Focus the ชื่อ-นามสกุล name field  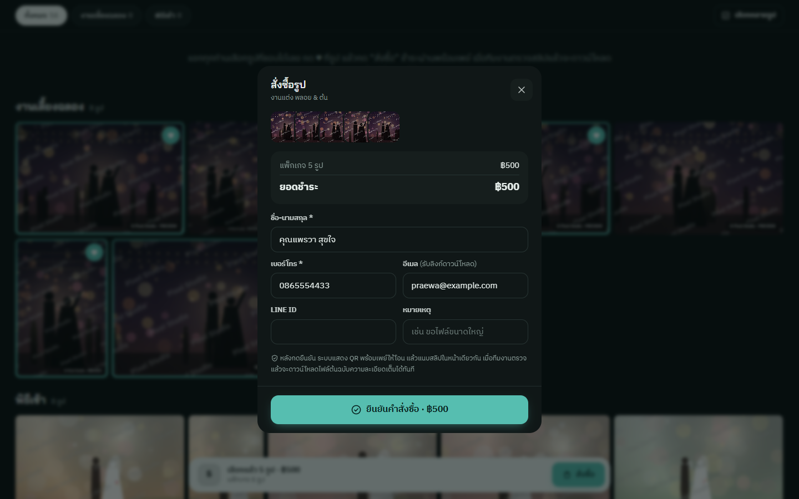click(399, 240)
